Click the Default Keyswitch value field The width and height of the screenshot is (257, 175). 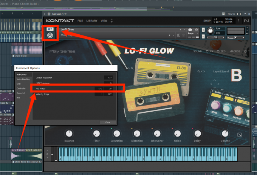108,78
